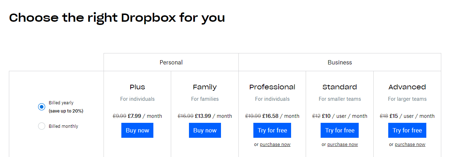The height and width of the screenshot is (157, 453).
Task: Select the Billed yearly radio button
Action: (42, 107)
